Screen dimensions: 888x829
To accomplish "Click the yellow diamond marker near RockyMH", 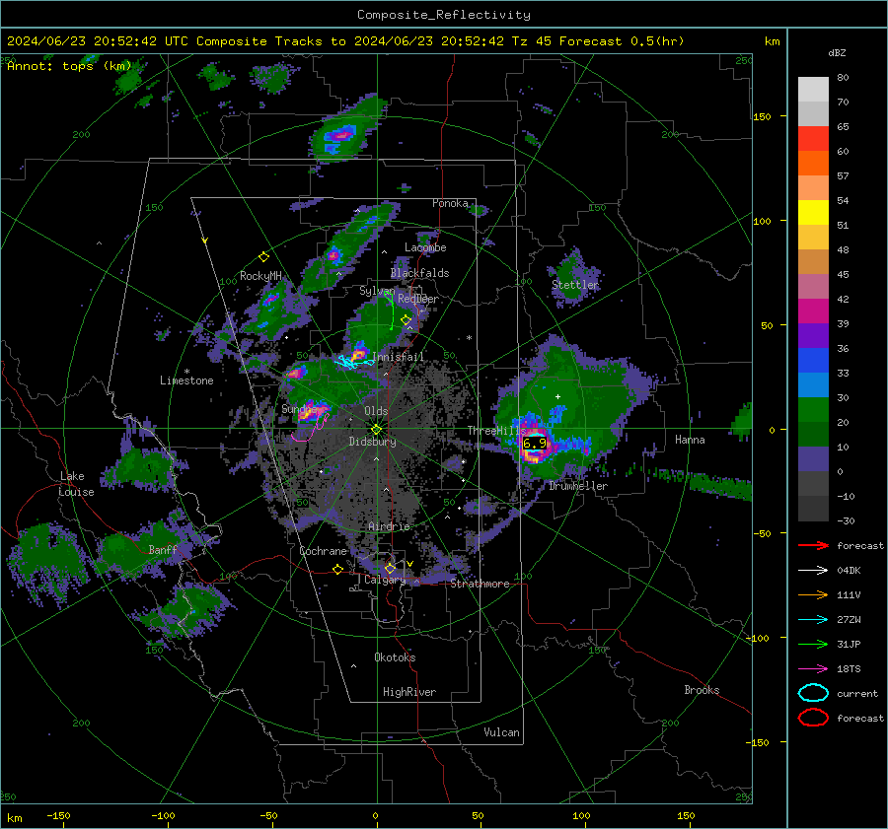I will click(263, 257).
